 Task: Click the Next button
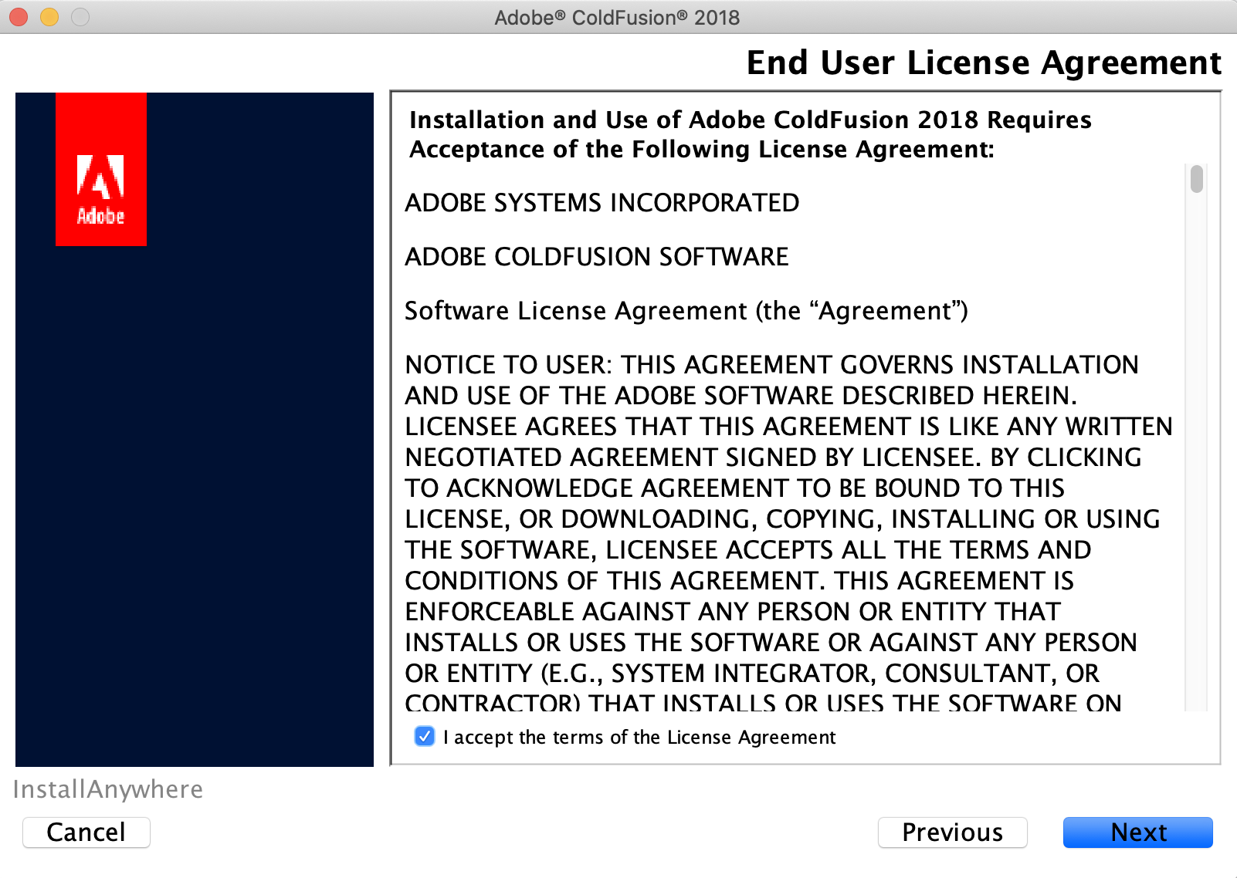pos(1137,832)
